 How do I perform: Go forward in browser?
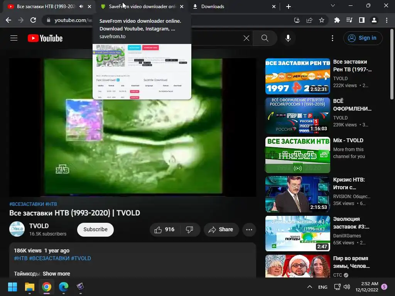pyautogui.click(x=21, y=20)
